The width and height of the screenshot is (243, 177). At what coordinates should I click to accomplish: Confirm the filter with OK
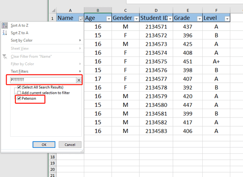pos(44,145)
